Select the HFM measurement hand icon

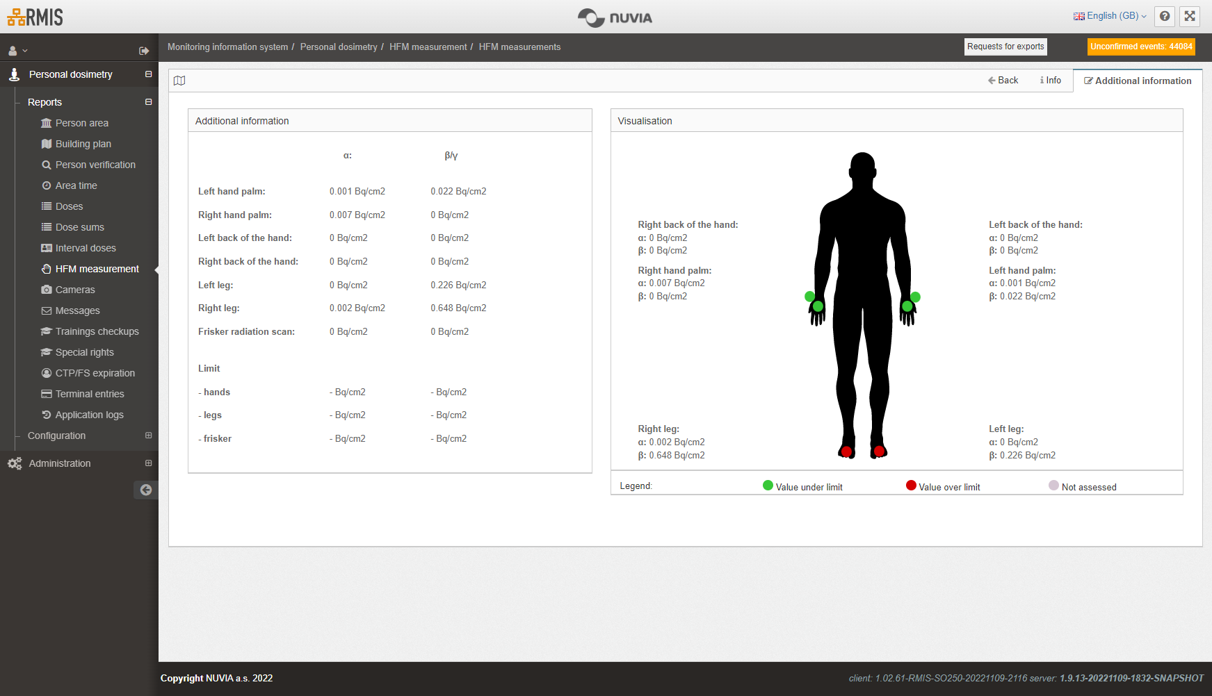(x=46, y=269)
